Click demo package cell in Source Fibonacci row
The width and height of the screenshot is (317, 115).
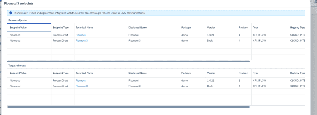[193, 35]
